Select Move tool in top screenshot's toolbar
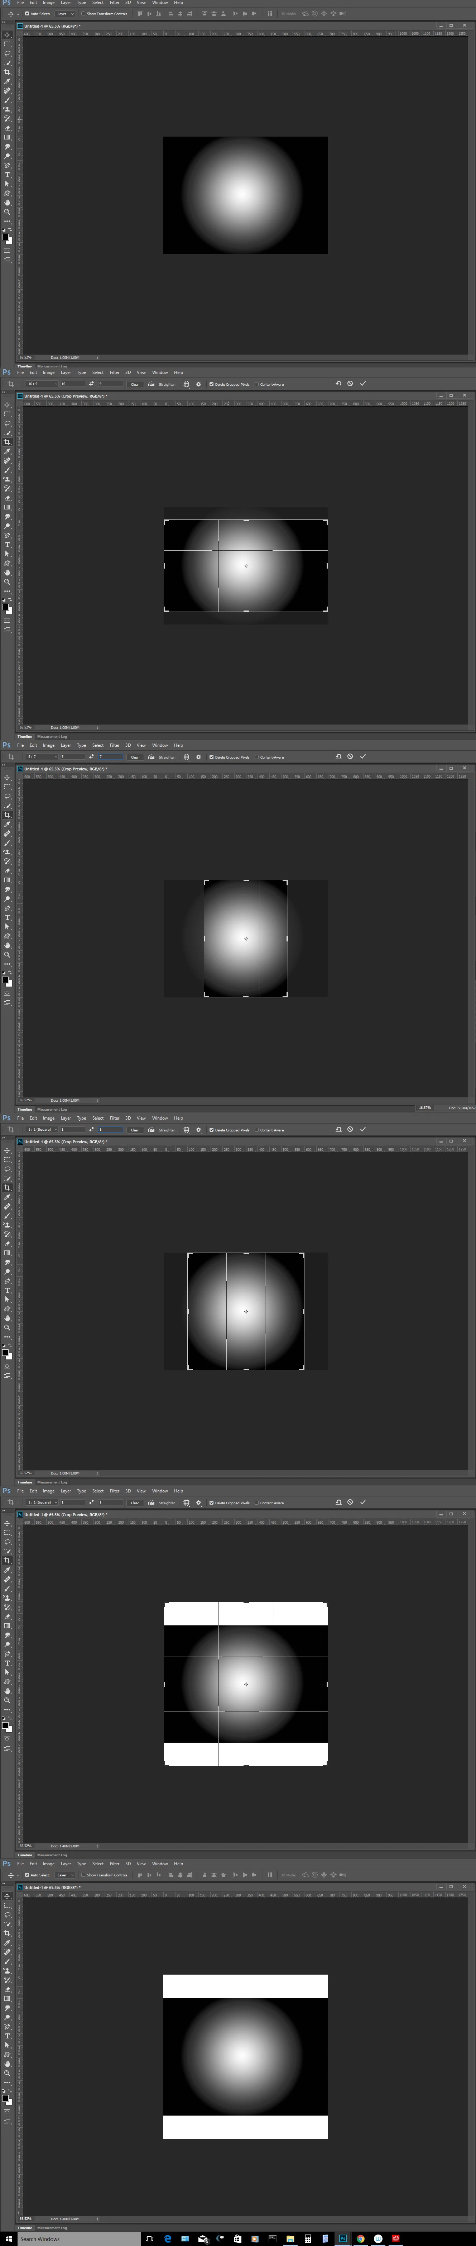476x2246 pixels. [7, 34]
